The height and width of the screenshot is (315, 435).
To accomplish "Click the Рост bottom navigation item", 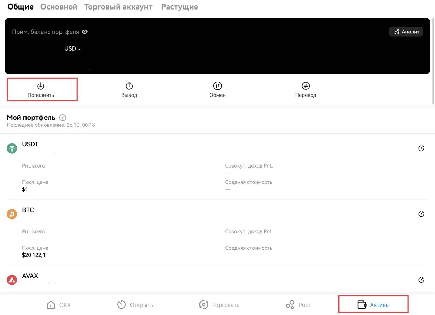I will coord(298,305).
